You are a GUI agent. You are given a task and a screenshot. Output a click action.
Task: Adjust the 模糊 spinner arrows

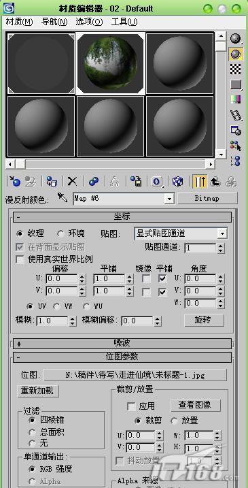(x=73, y=321)
